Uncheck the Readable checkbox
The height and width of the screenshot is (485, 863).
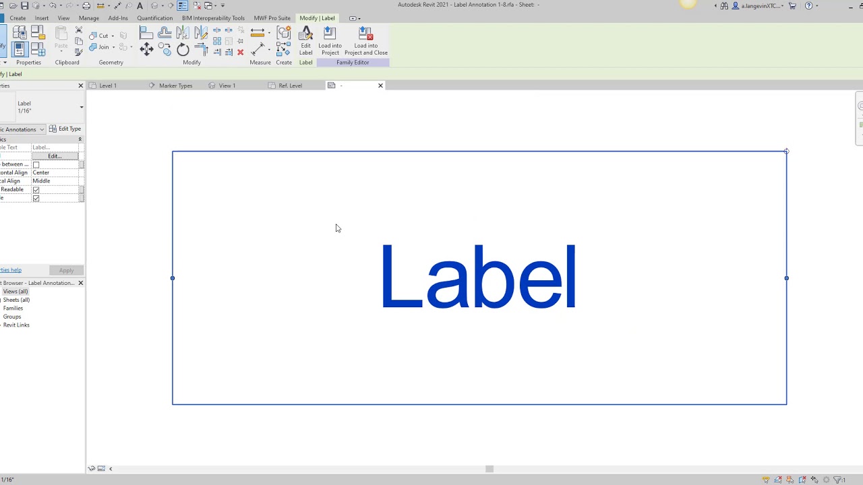(36, 190)
